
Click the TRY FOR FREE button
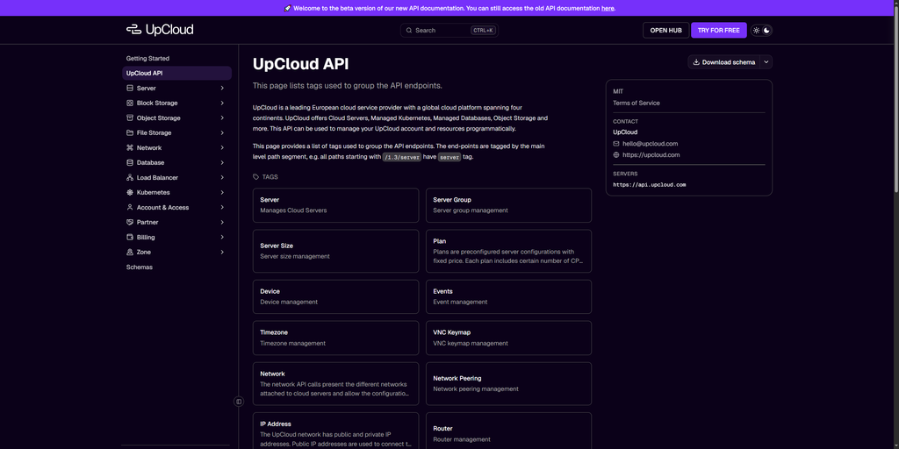pos(719,31)
